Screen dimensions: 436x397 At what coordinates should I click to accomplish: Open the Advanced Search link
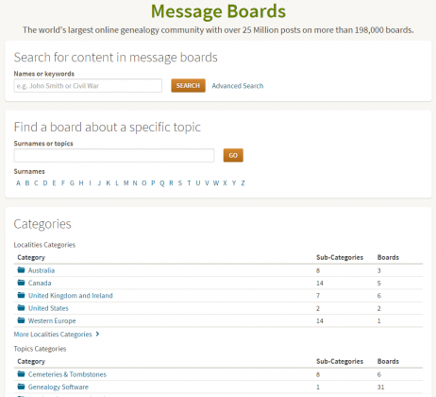click(238, 86)
